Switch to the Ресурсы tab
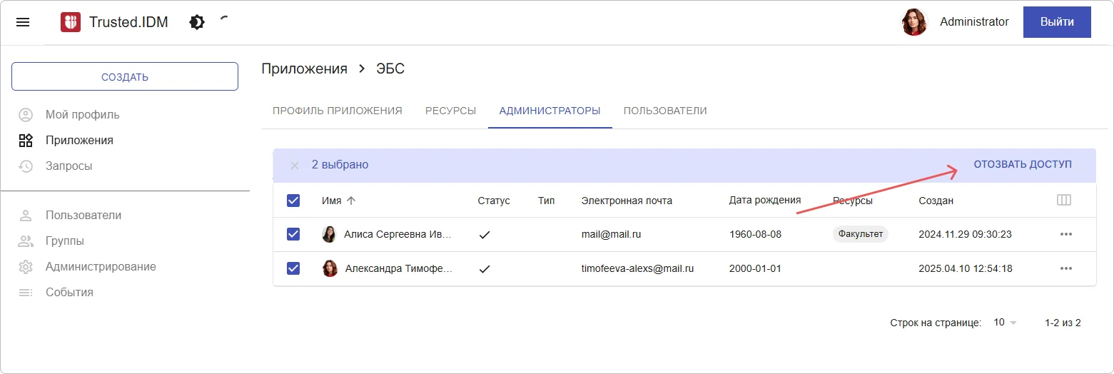Viewport: 1114px width, 374px height. click(x=450, y=111)
